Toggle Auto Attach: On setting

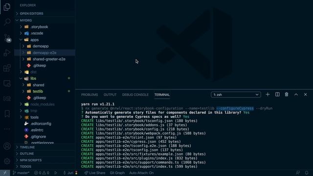pos(141,173)
